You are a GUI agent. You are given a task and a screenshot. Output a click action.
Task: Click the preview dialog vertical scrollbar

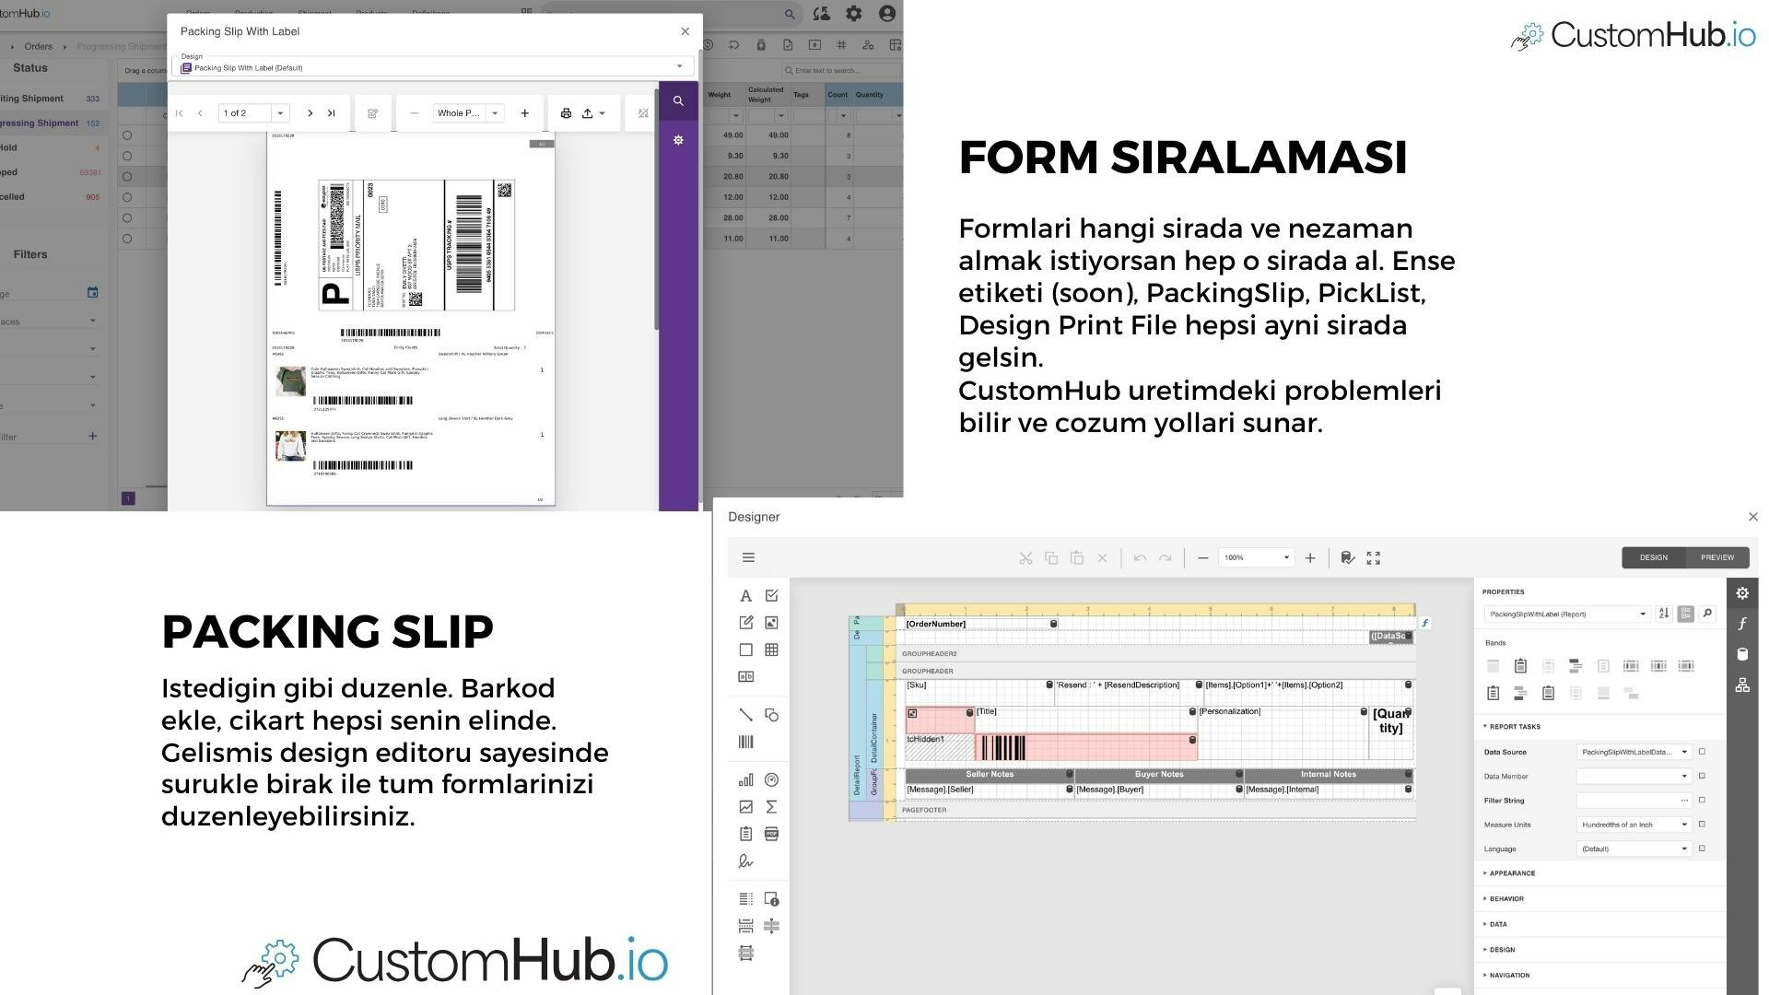pos(657,210)
